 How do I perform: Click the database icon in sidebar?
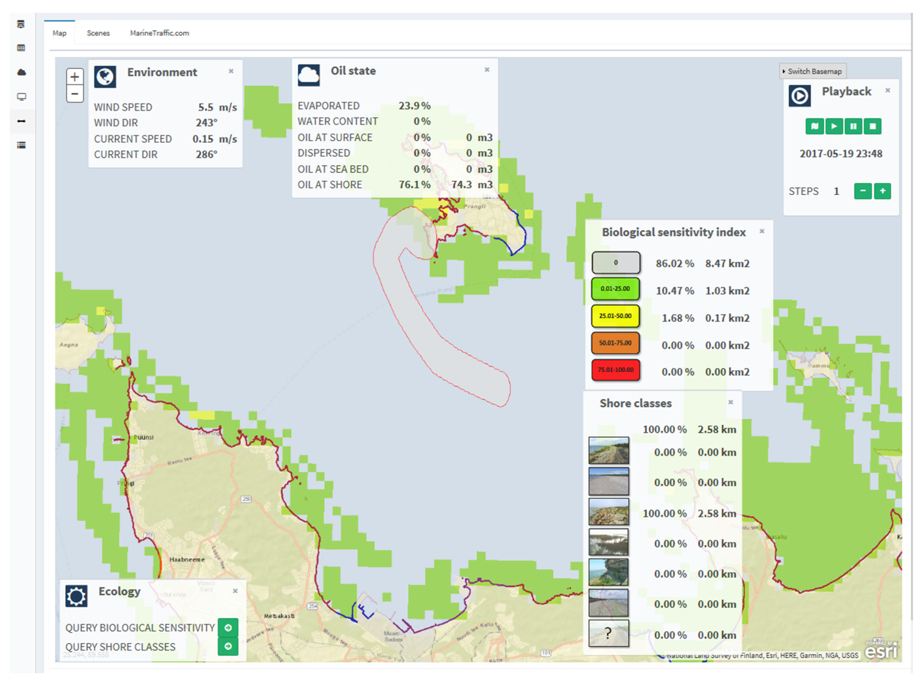(21, 24)
